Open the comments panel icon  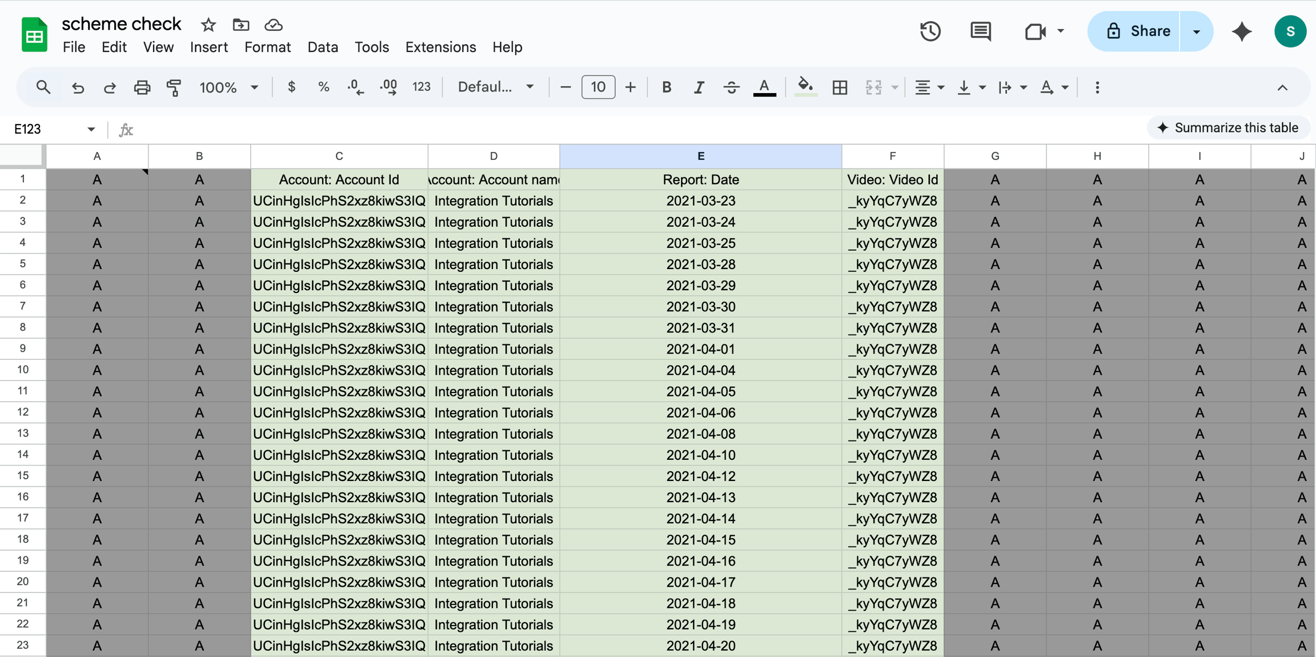[981, 31]
